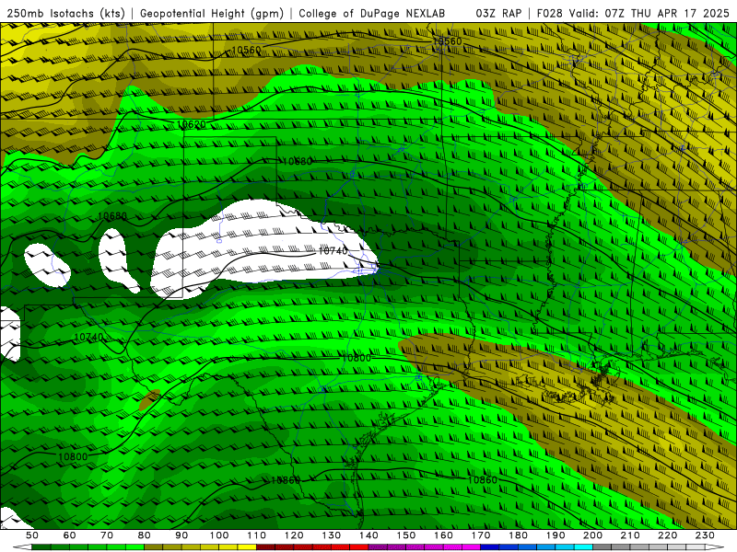Click the 170 knot scale label
This screenshot has width=737, height=552.
click(x=481, y=535)
